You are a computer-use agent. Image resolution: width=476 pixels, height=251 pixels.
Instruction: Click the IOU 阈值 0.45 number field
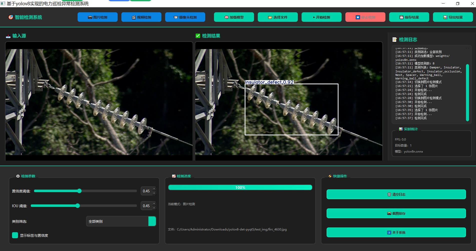[x=146, y=206]
